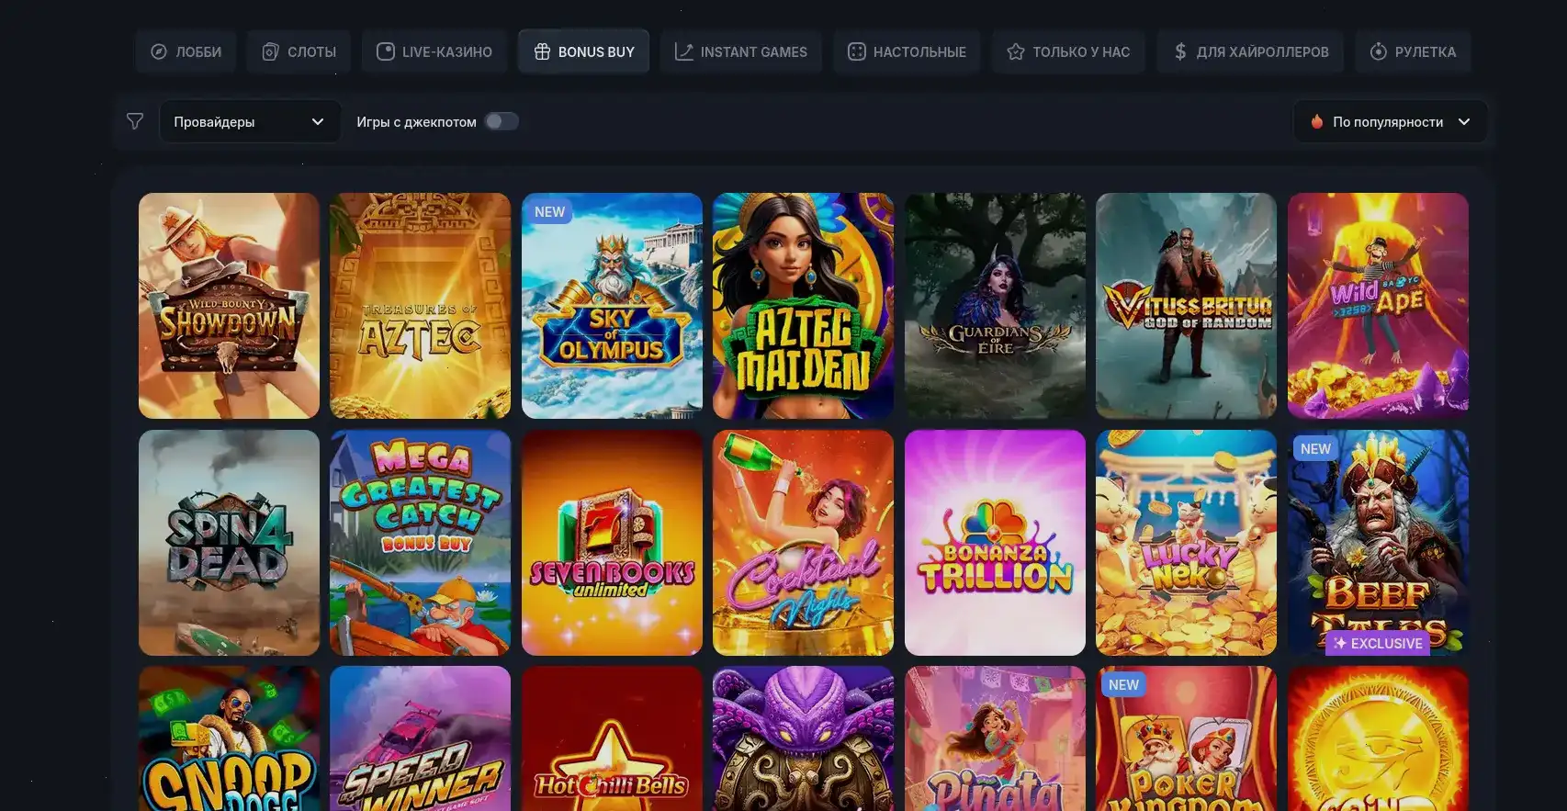
Task: Open the Wild Ape game
Action: [1378, 306]
